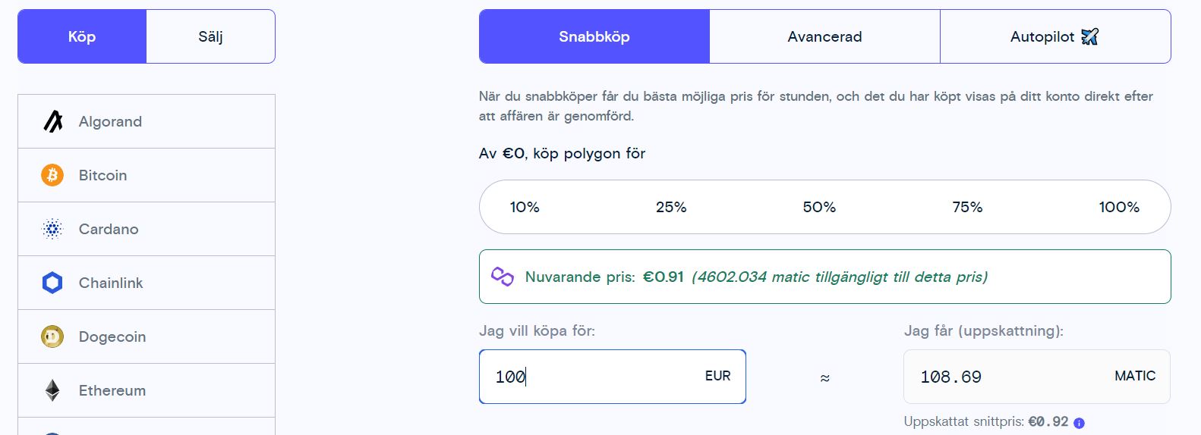Switch to the Köp toggle
Viewport: 1201px width, 435px height.
click(82, 36)
